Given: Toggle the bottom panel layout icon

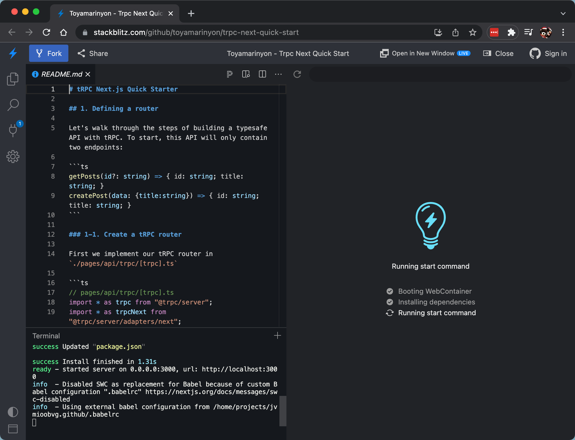Looking at the screenshot, I should pos(13,429).
